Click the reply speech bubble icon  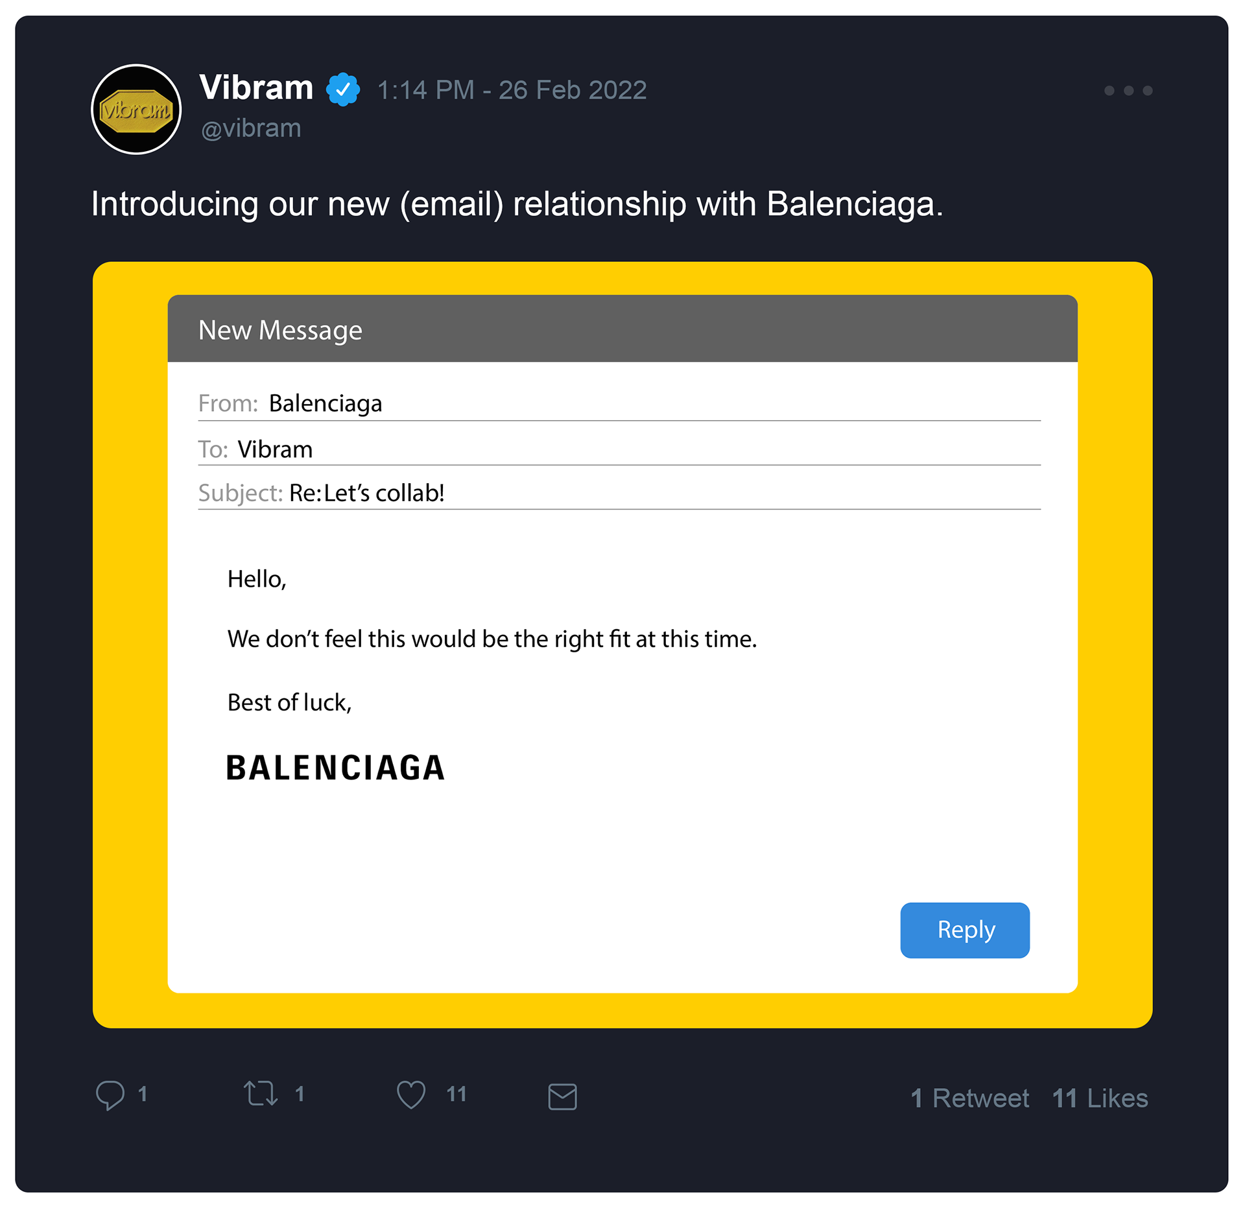tap(110, 1095)
